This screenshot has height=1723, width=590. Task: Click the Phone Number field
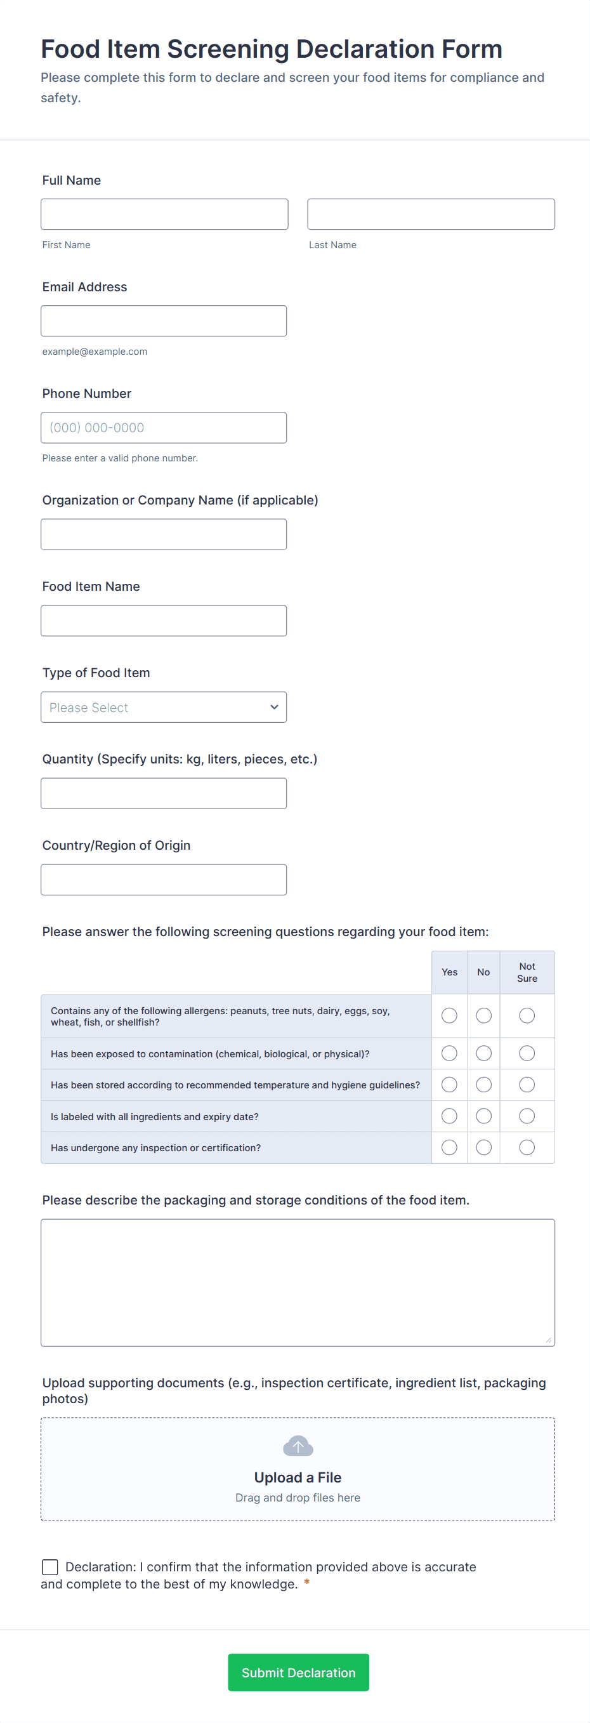point(164,427)
